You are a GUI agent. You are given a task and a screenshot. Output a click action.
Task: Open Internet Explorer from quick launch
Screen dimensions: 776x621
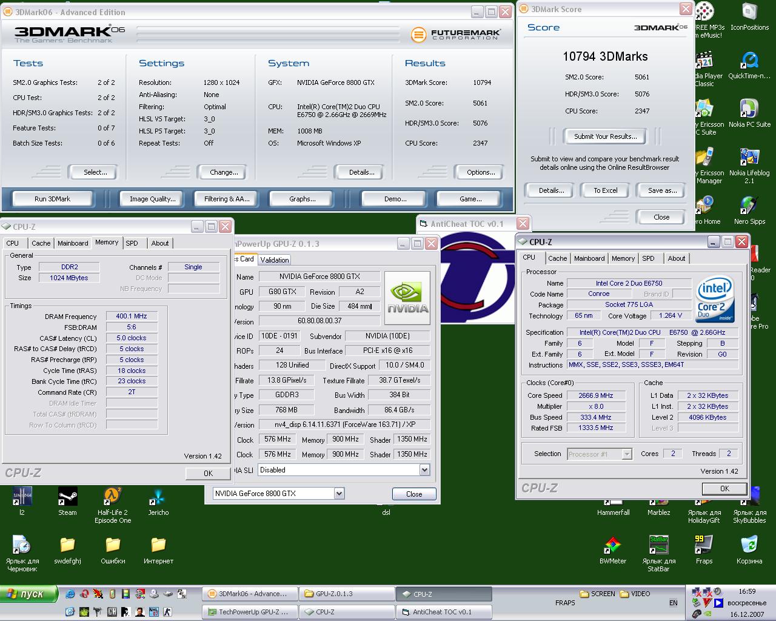point(70,594)
